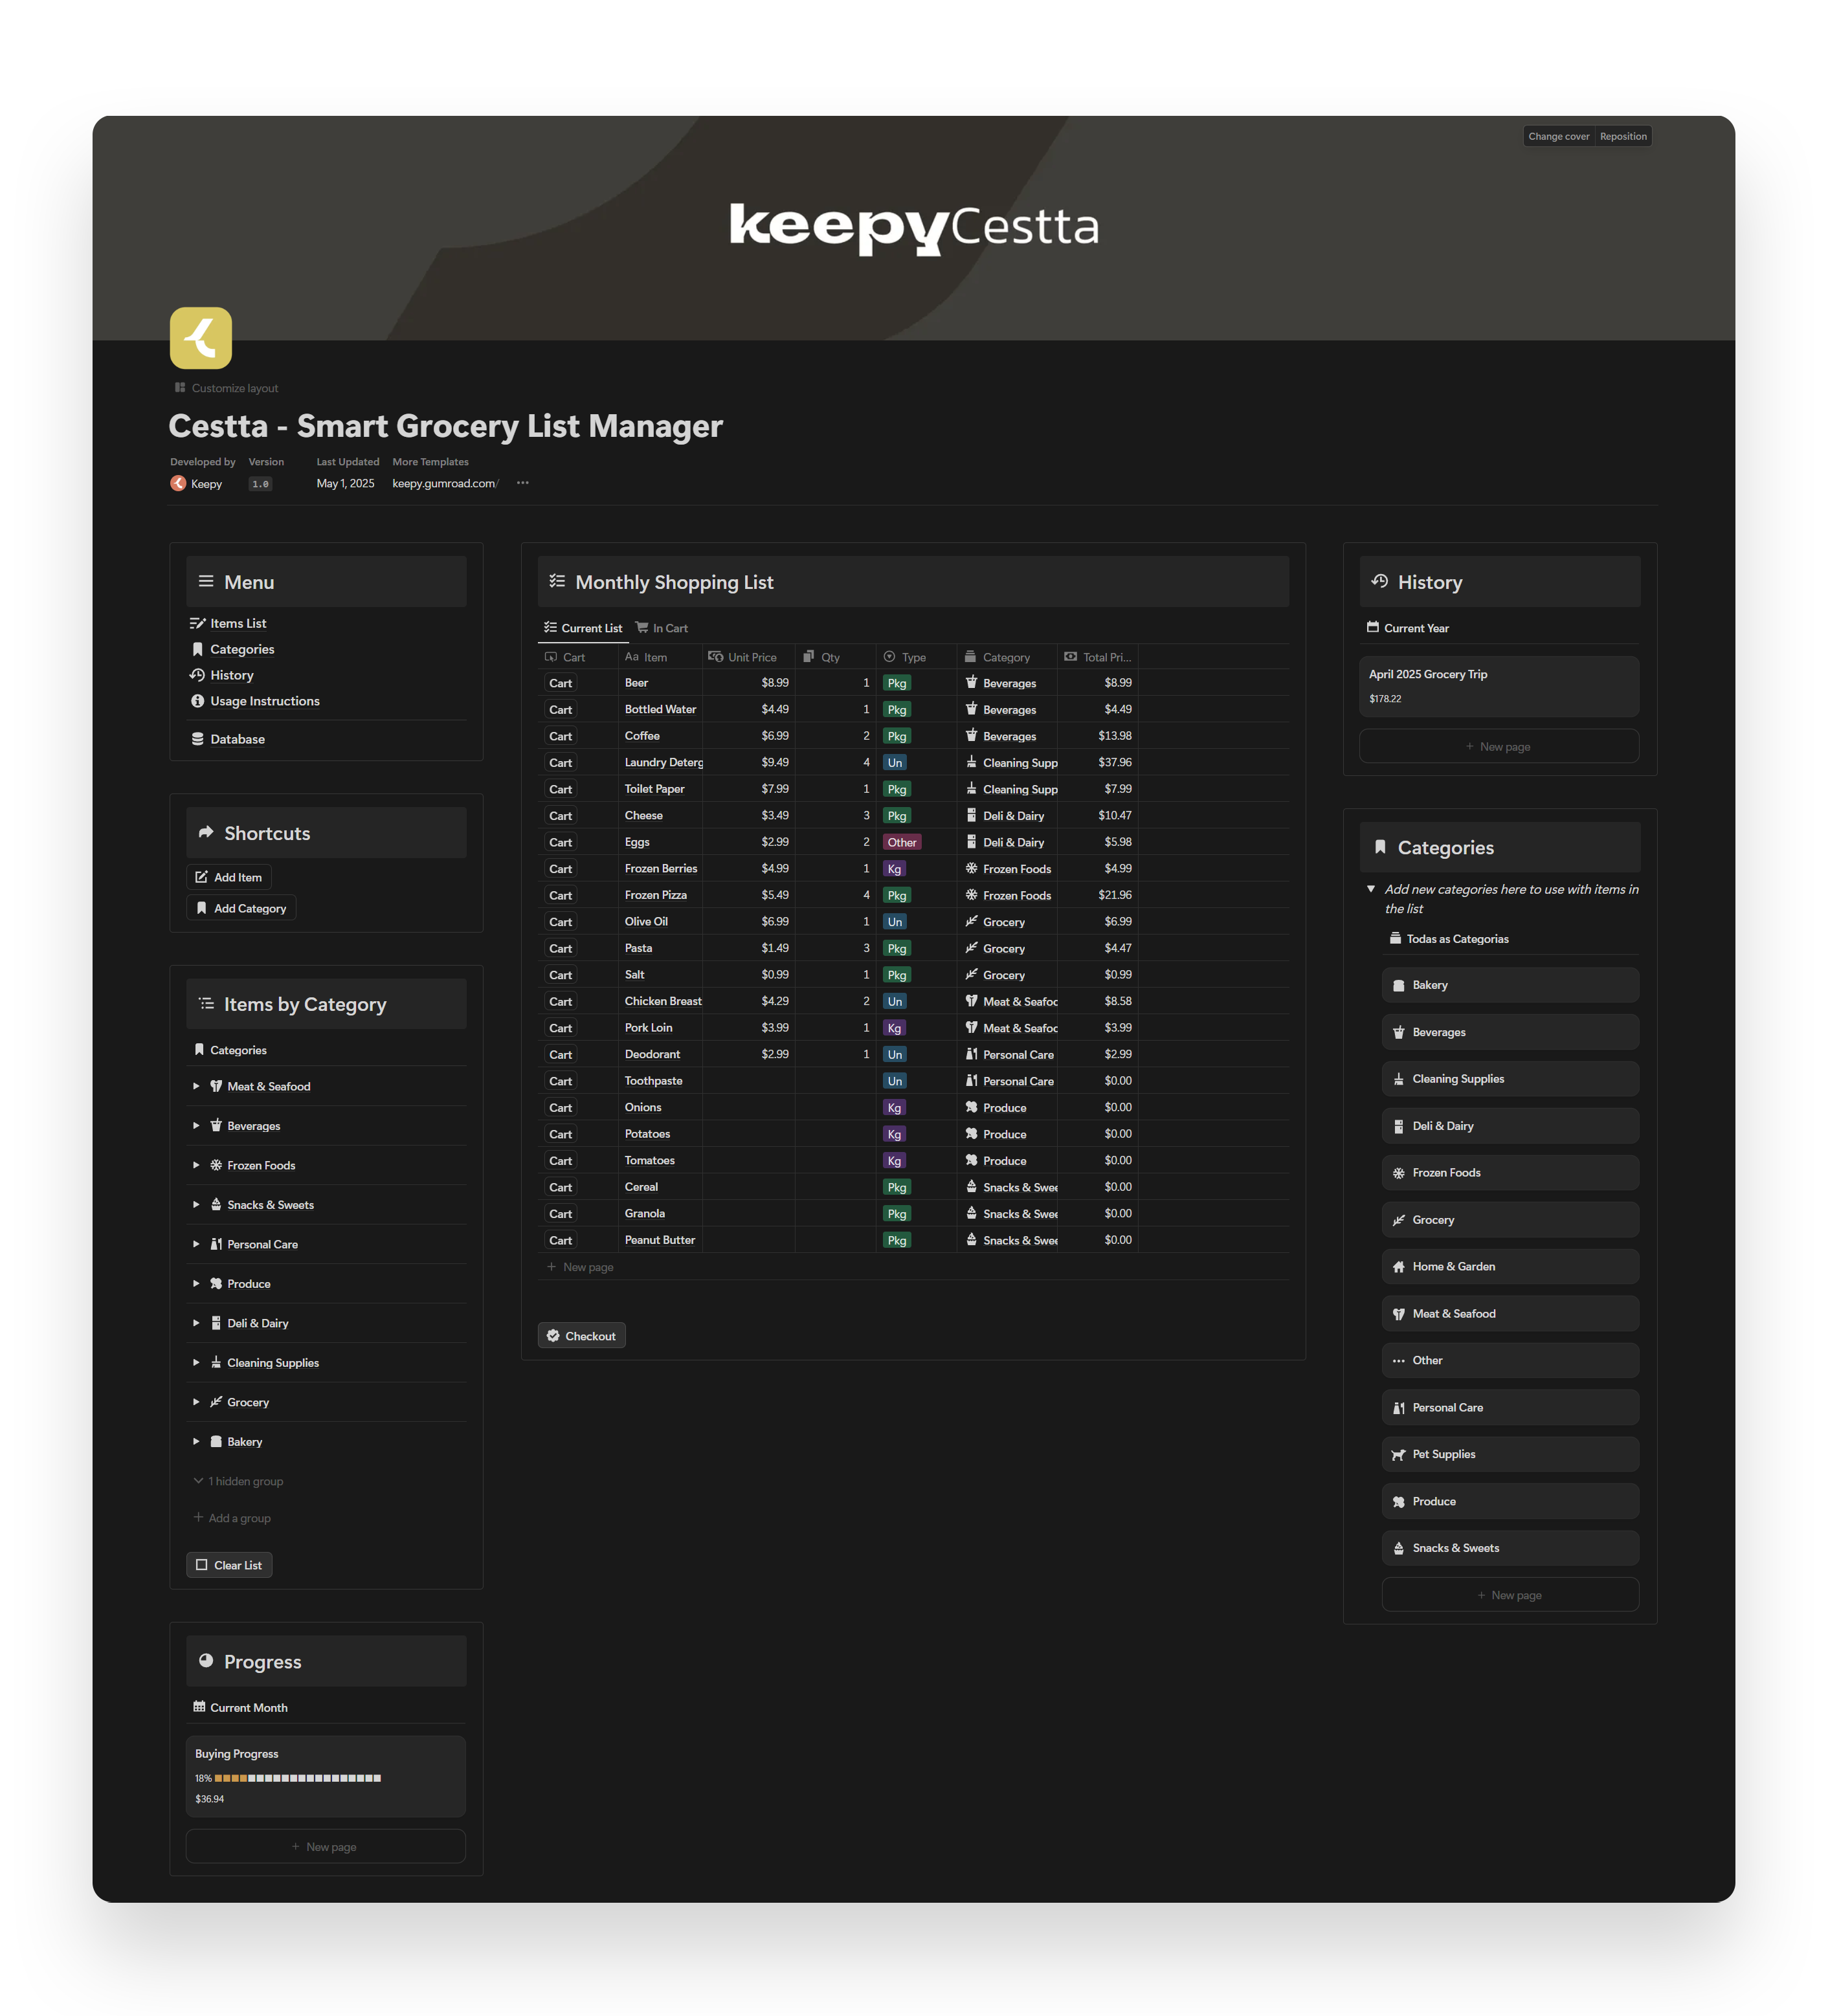Click the database icon beside the Database menu entry
The width and height of the screenshot is (1828, 2016).
tap(197, 739)
